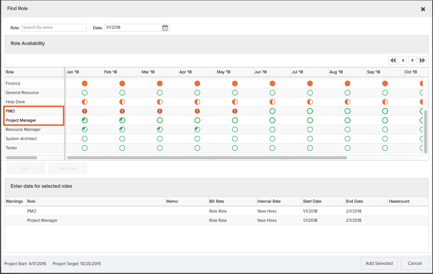Click Tester availability icon for Sep '18
The width and height of the screenshot is (433, 274).
pos(385,148)
